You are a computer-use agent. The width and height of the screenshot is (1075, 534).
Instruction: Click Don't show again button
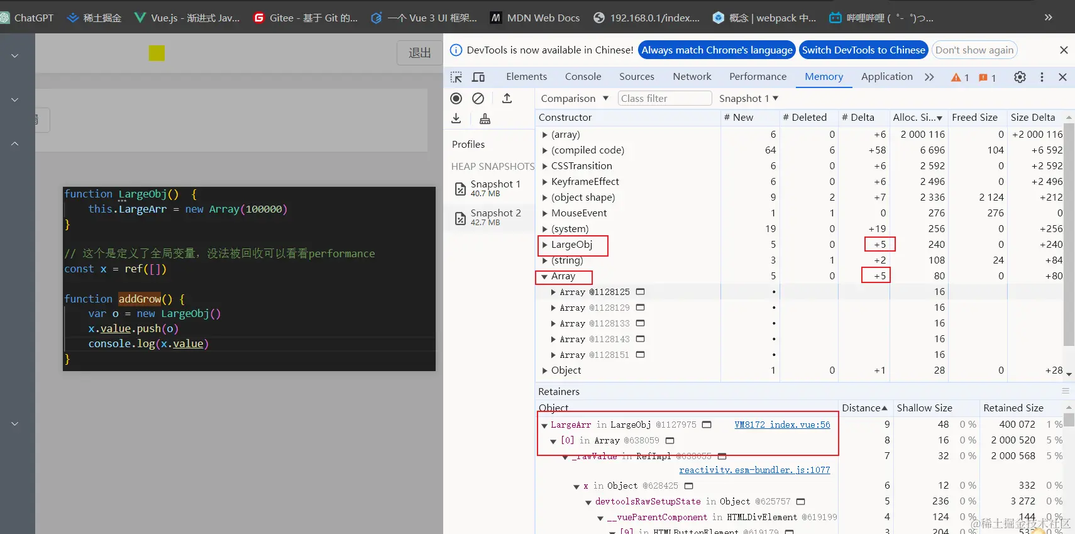974,50
